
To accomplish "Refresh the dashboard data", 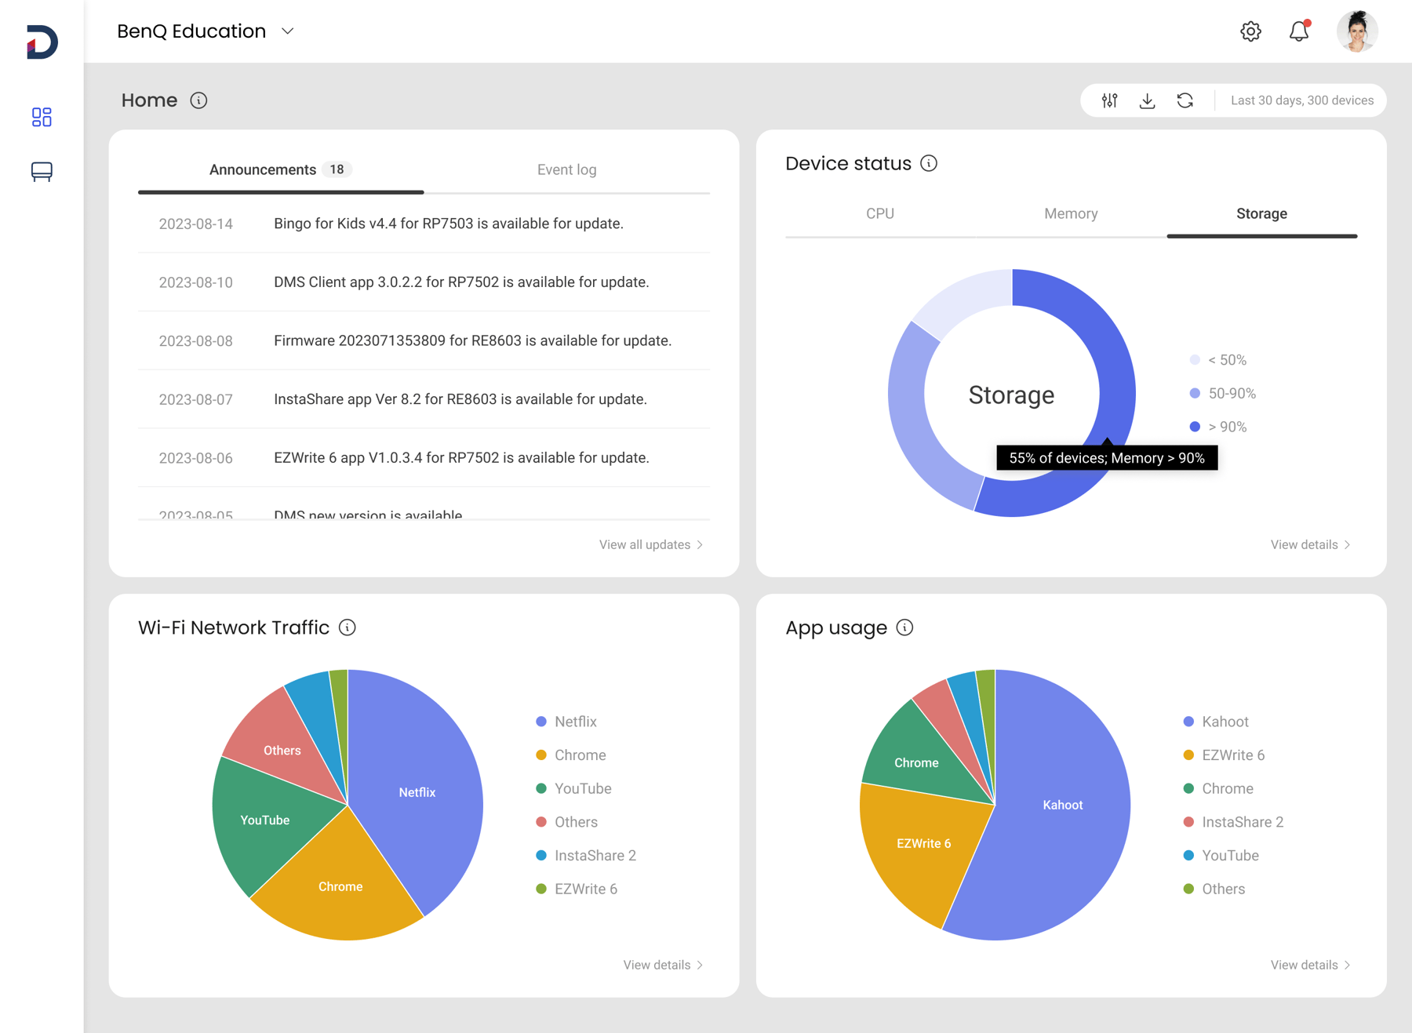I will [1185, 100].
